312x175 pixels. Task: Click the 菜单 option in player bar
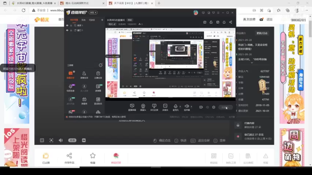[220, 140]
